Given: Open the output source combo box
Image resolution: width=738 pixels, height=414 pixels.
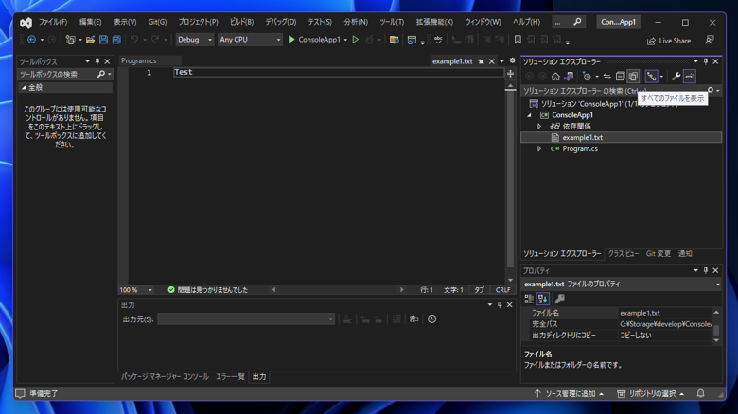Looking at the screenshot, I should click(246, 319).
